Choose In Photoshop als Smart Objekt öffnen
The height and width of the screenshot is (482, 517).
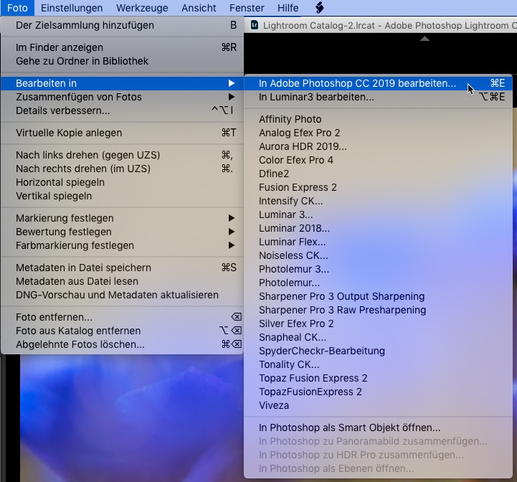tap(349, 427)
